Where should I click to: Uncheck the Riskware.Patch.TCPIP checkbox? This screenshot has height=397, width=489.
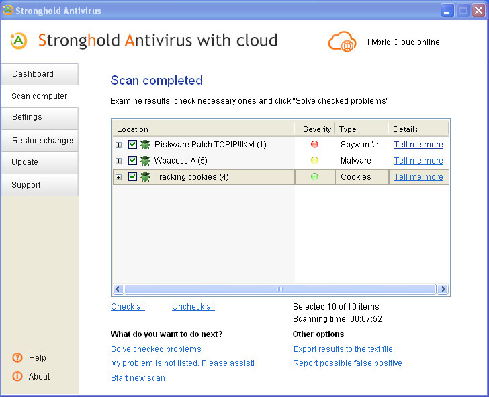132,144
